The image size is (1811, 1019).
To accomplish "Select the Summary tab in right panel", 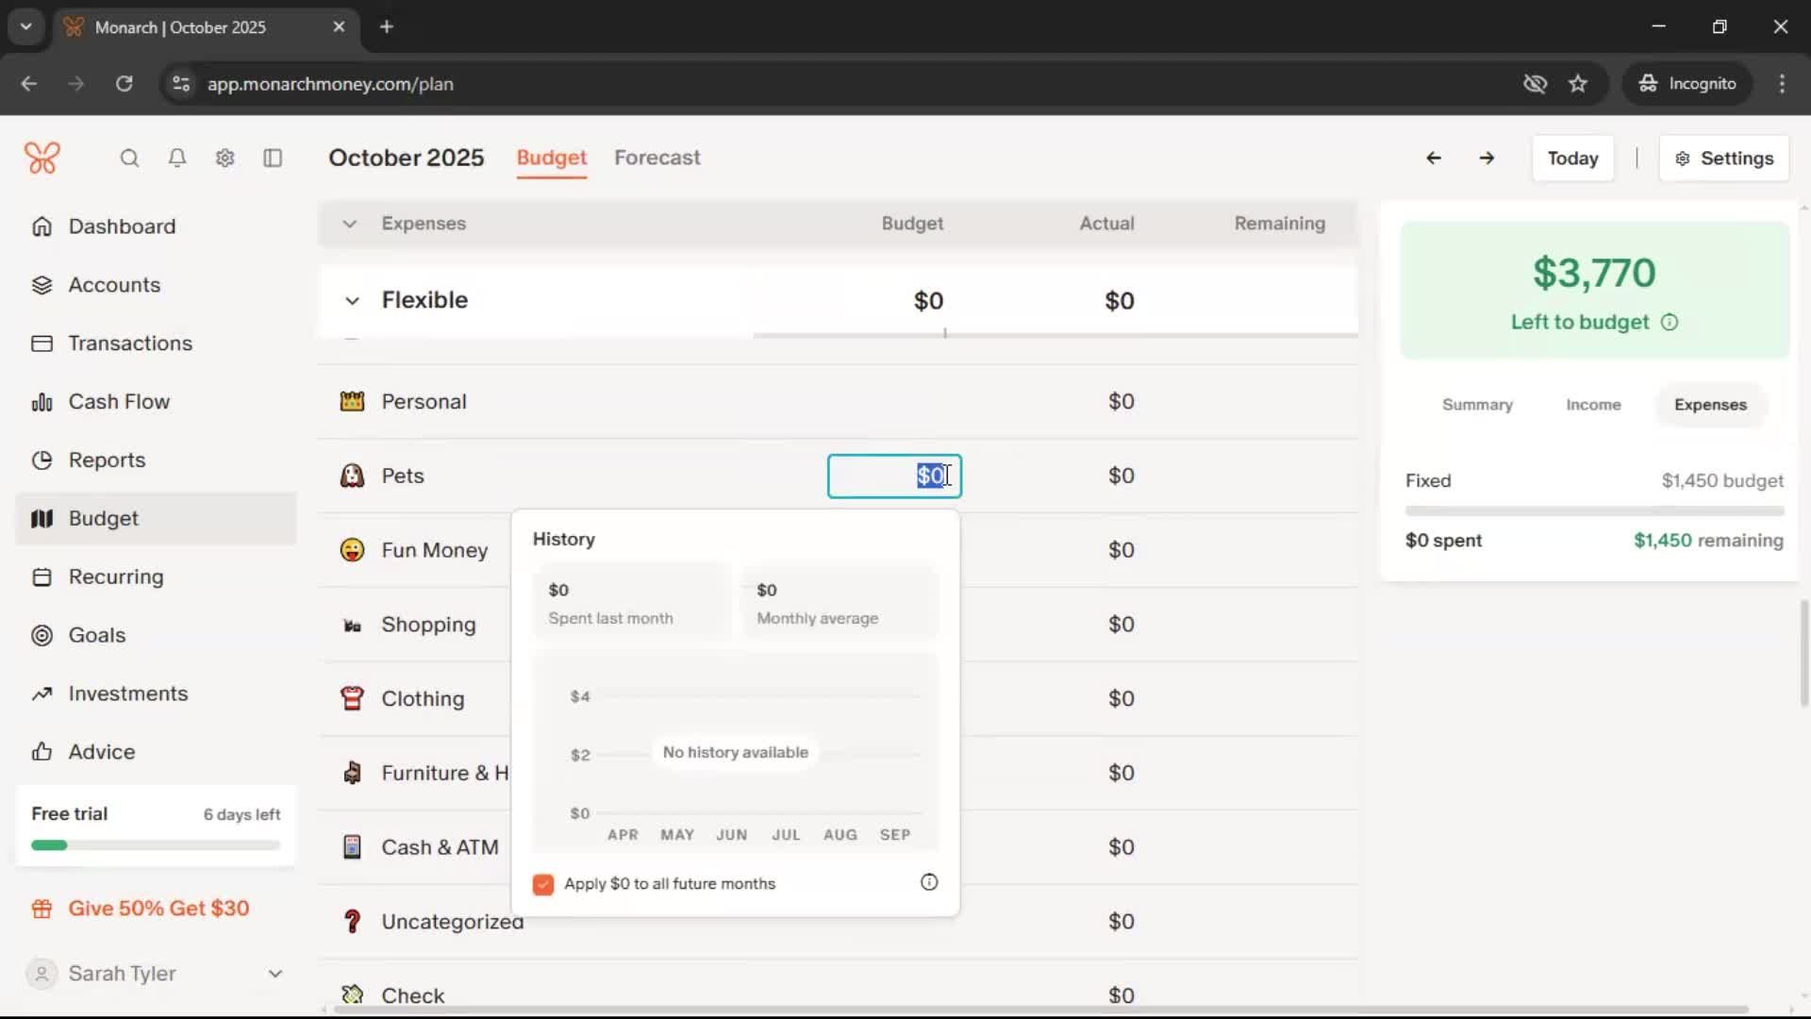I will click(x=1477, y=405).
